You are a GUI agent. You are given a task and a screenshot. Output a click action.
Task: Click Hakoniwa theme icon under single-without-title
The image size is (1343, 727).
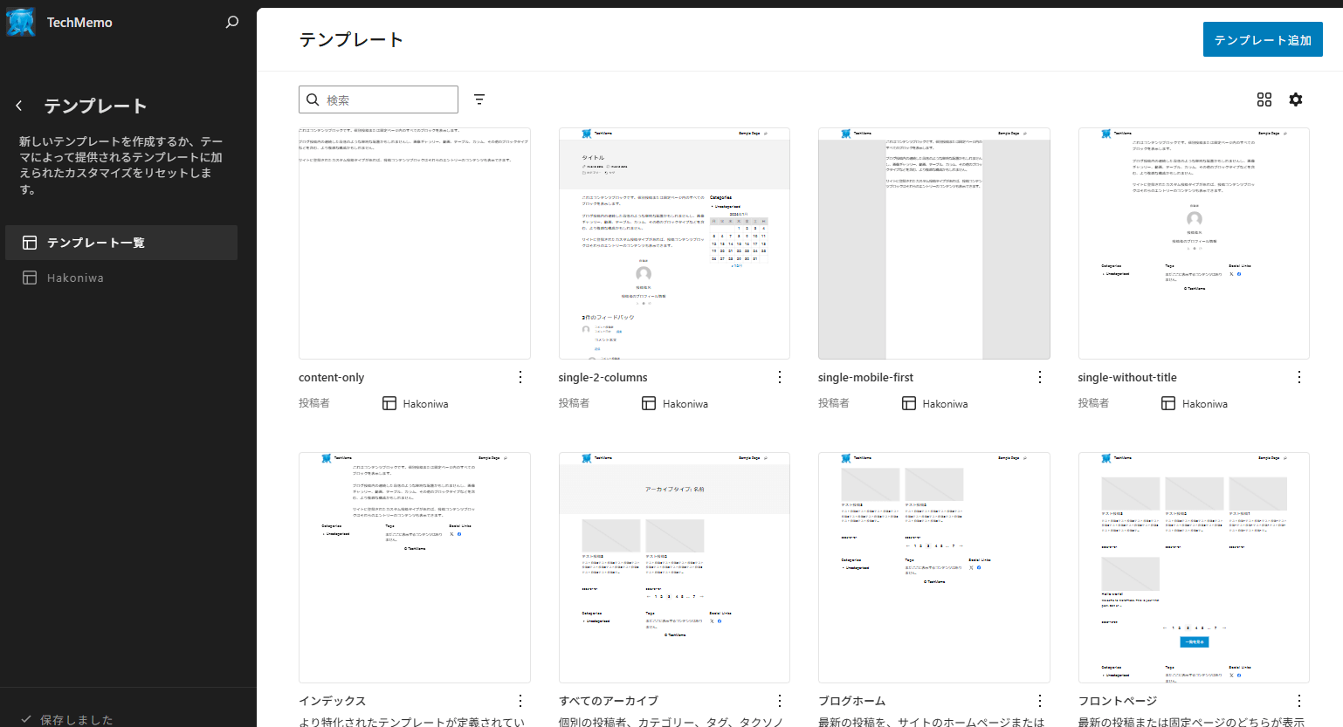point(1168,403)
